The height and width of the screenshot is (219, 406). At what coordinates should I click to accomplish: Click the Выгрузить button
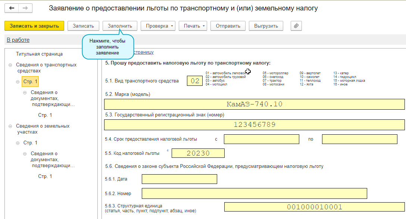[266, 26]
